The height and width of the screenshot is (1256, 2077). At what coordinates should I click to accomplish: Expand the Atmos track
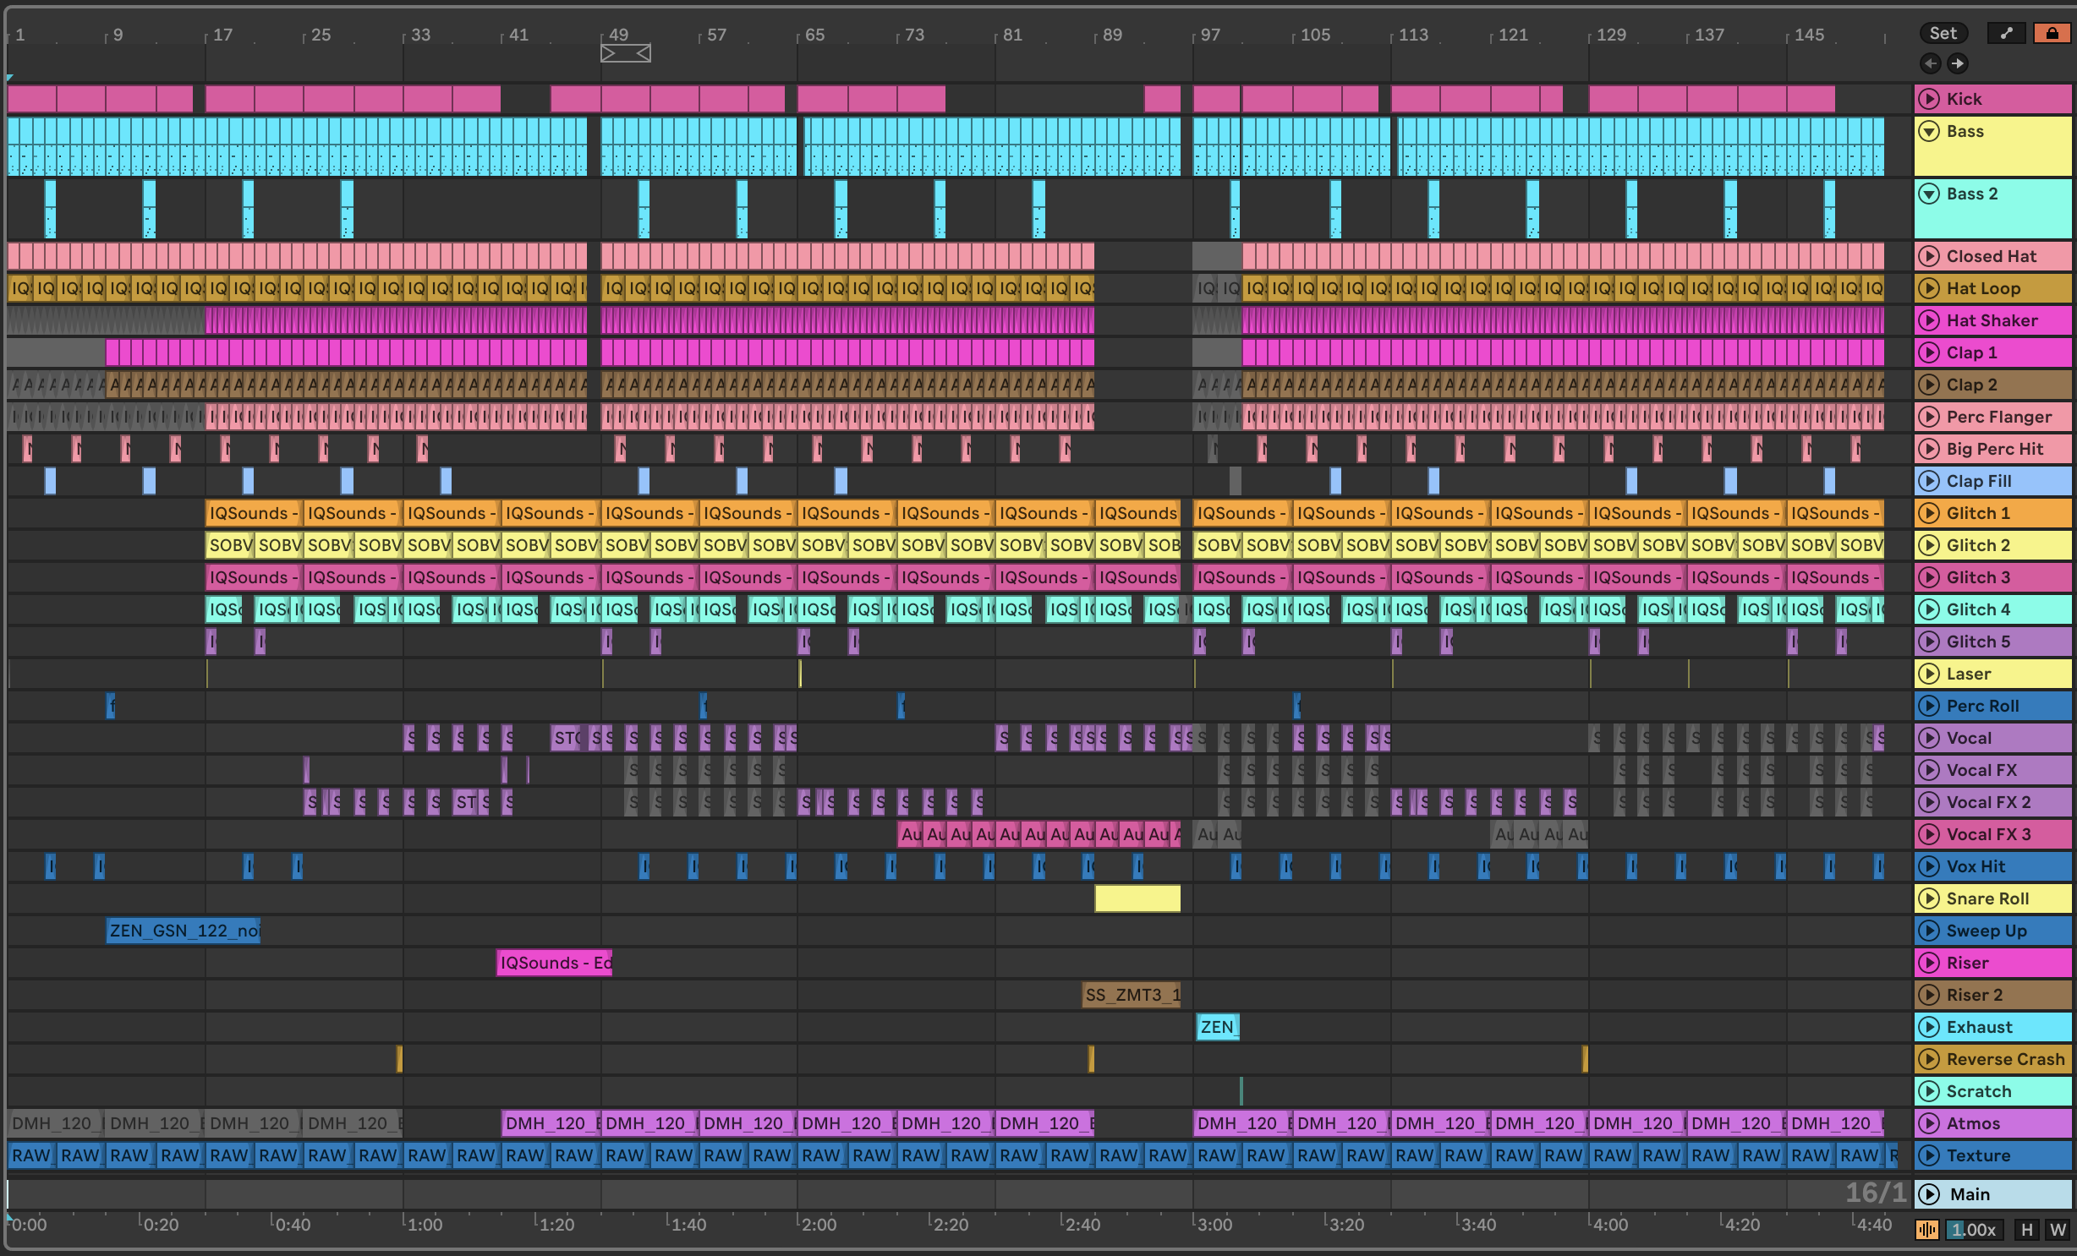coord(1929,1123)
